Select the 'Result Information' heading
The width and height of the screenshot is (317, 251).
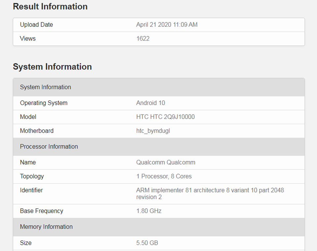pyautogui.click(x=50, y=7)
